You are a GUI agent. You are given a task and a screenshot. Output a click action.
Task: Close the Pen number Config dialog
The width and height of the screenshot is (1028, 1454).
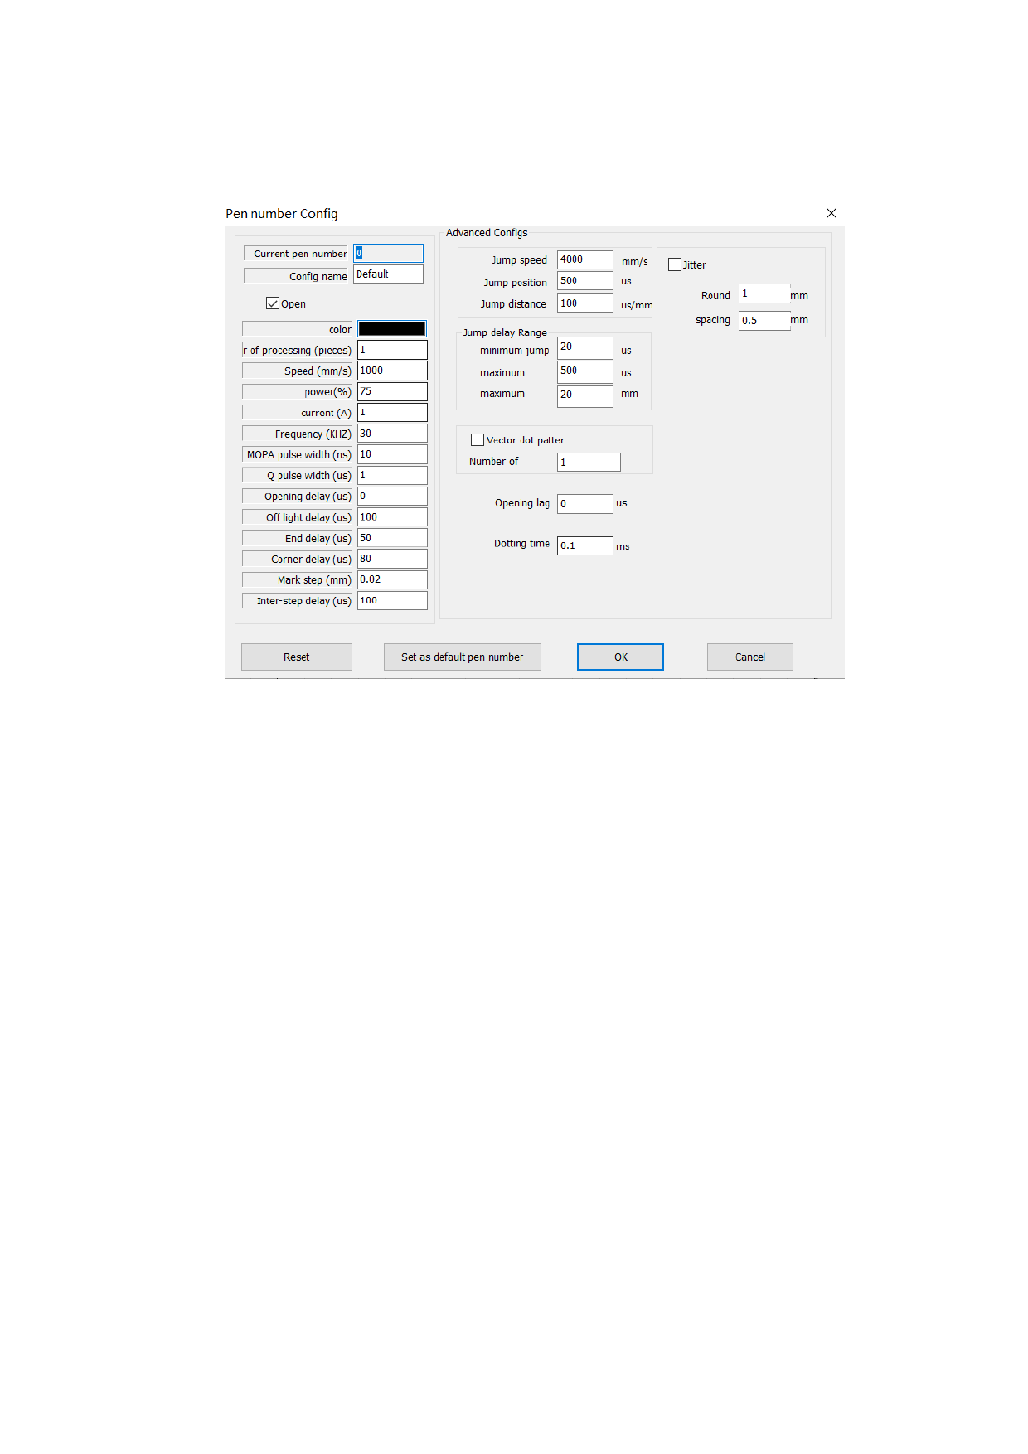coord(831,213)
